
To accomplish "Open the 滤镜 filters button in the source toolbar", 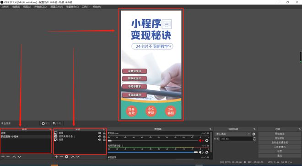I will [x=57, y=123].
